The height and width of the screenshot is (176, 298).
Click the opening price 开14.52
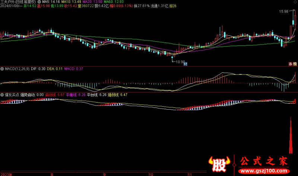30,6
